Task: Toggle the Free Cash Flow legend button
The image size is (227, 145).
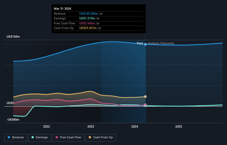Action: click(x=68, y=138)
